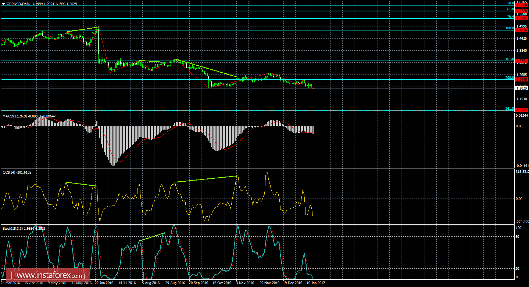Click the Stochastic scale value 80

(x=518, y=236)
